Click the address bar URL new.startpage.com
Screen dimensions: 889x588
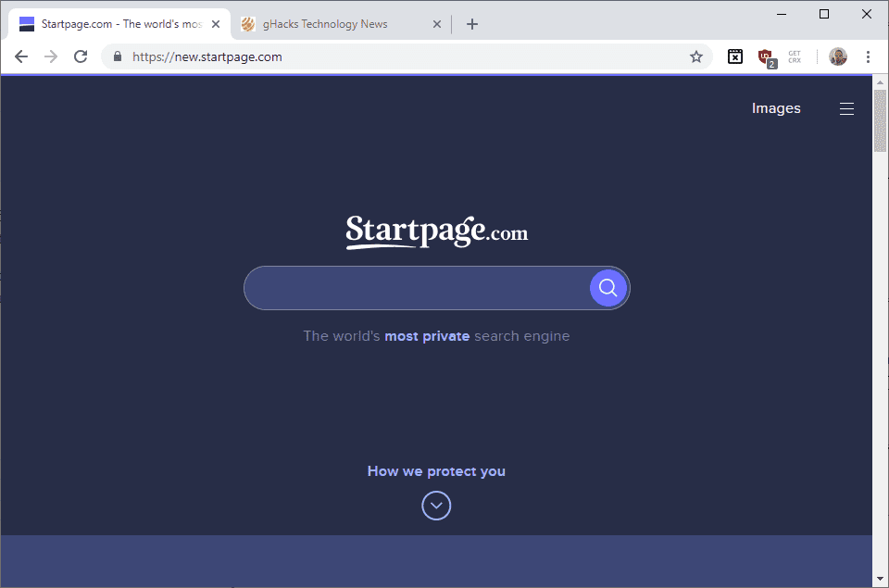point(207,56)
